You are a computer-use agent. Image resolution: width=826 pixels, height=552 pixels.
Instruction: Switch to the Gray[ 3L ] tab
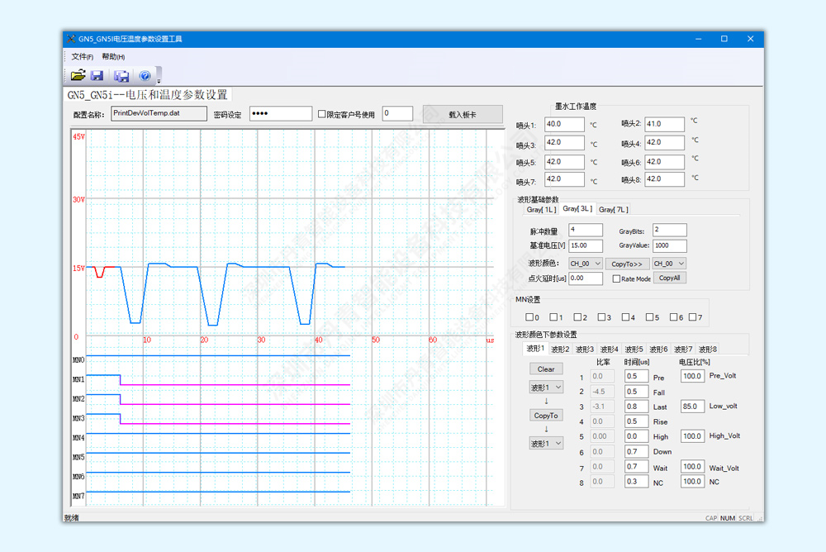tap(577, 209)
